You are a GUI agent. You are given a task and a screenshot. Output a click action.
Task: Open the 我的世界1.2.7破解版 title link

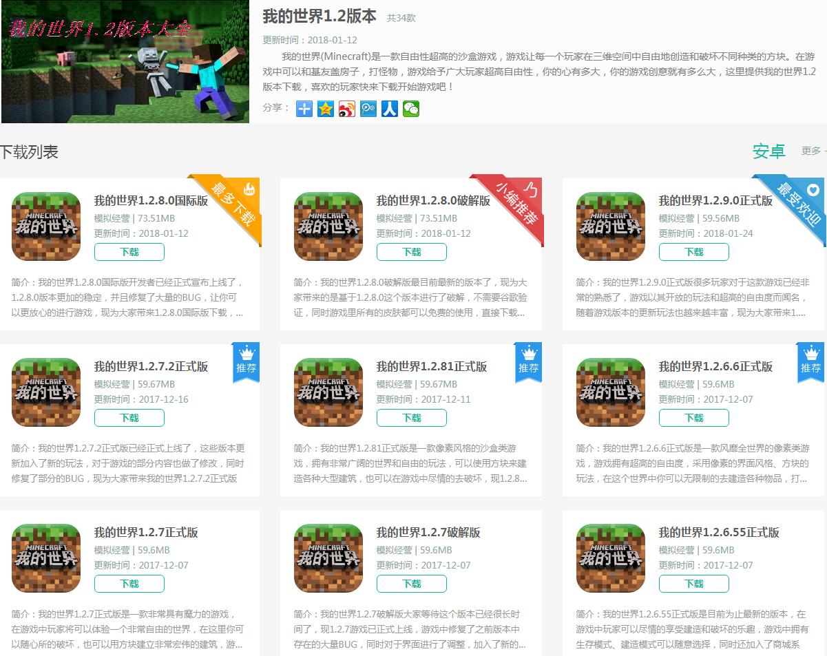428,533
